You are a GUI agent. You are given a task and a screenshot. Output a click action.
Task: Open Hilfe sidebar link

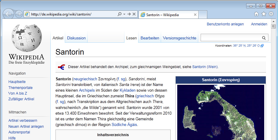12,138
